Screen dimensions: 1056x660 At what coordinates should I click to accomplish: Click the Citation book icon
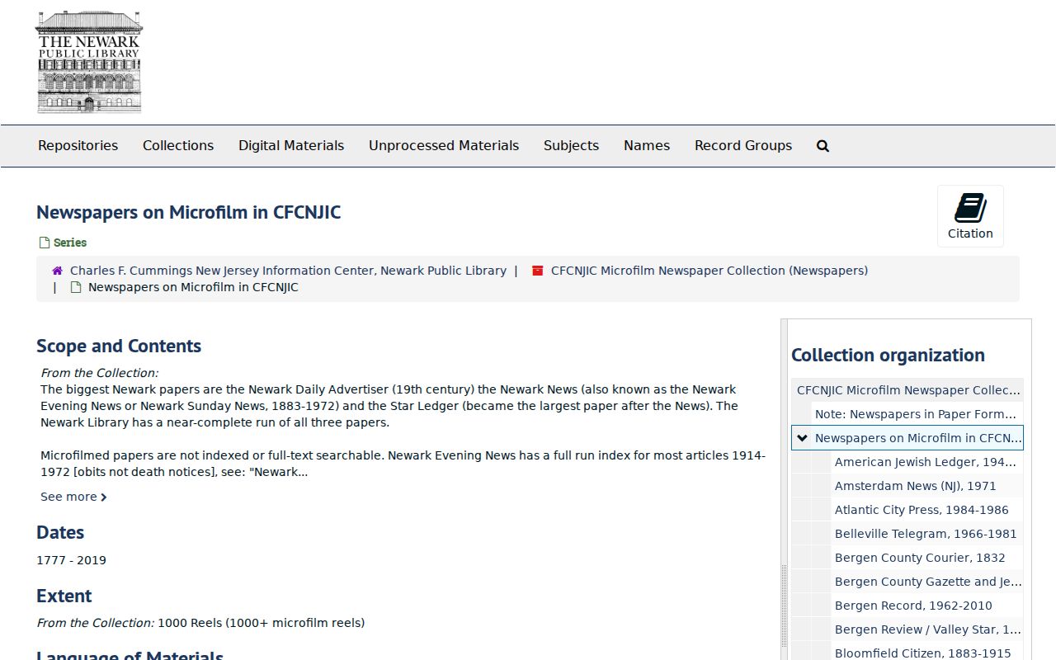point(970,208)
